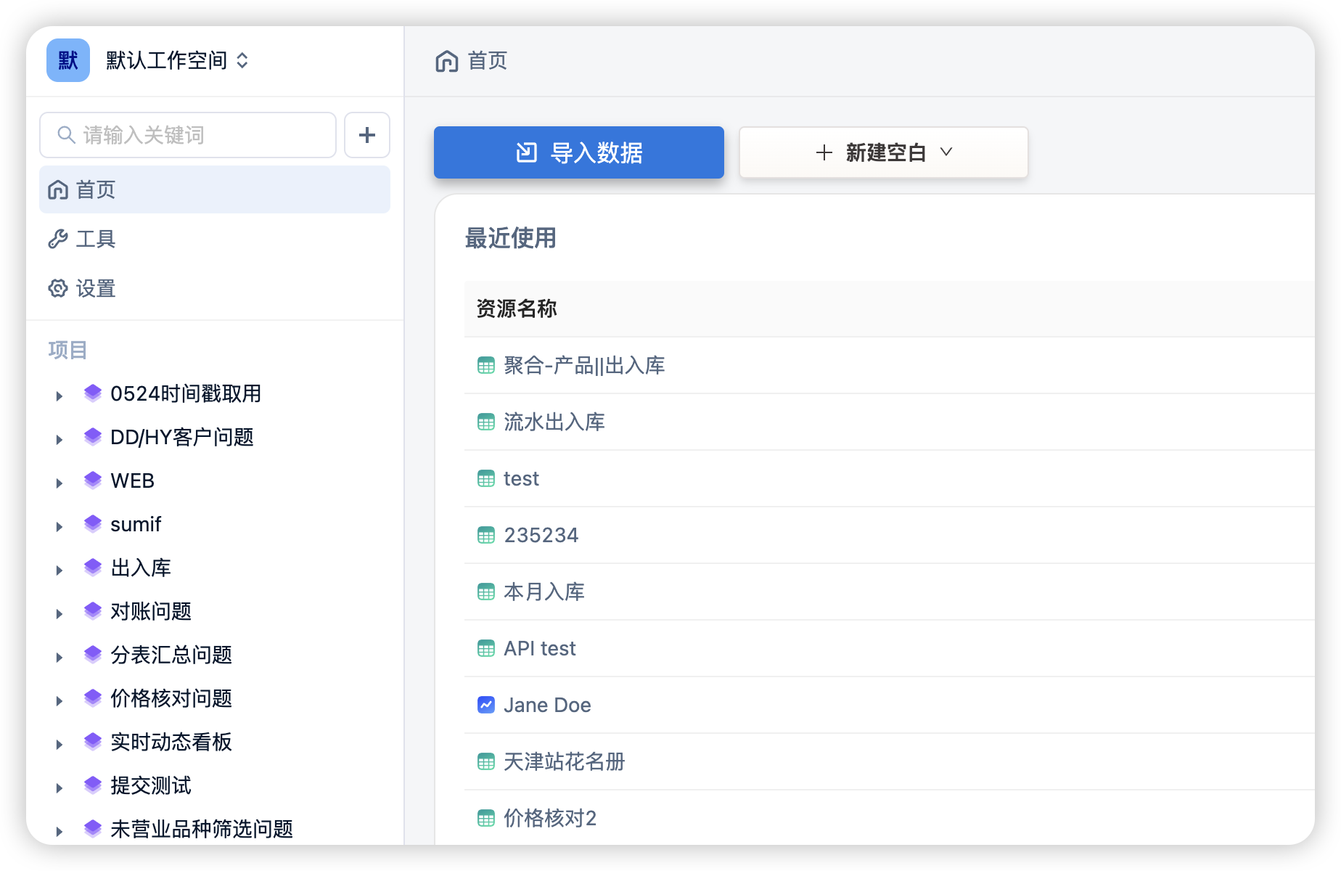The width and height of the screenshot is (1341, 871).
Task: Select the sumif project name
Action: [x=136, y=524]
